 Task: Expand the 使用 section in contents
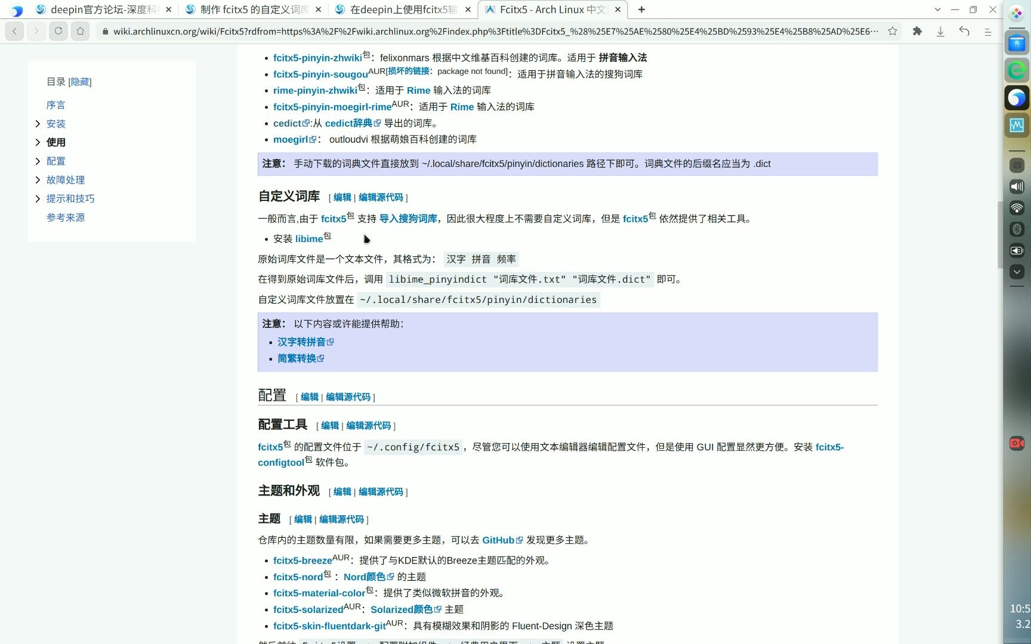point(38,142)
